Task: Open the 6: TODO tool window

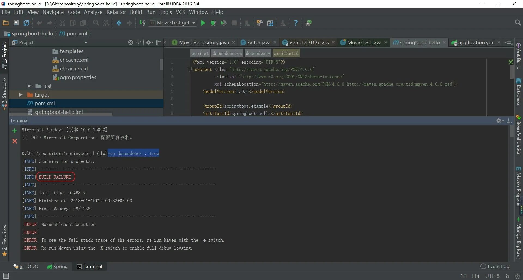Action: coord(26,266)
